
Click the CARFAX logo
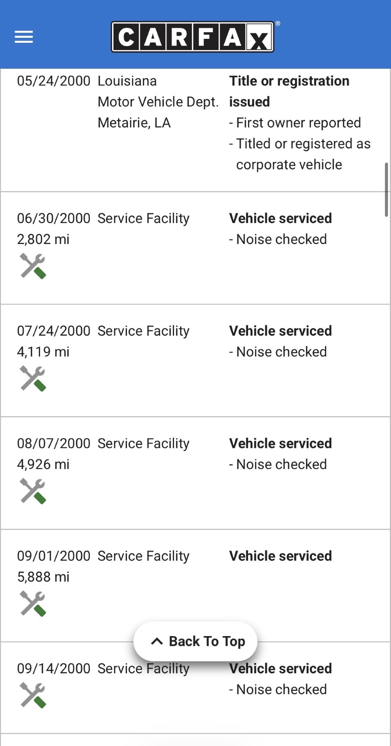(193, 37)
